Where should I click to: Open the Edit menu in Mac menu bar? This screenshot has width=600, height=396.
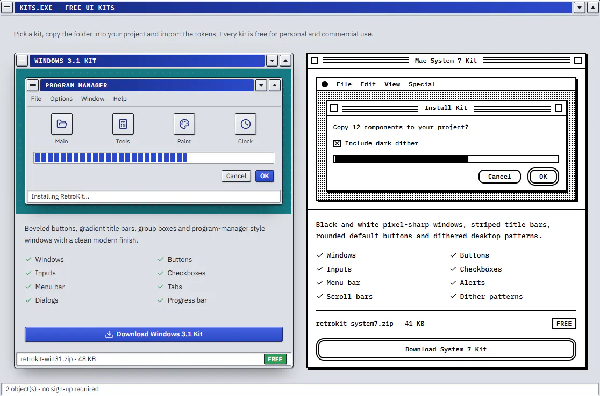tap(368, 84)
